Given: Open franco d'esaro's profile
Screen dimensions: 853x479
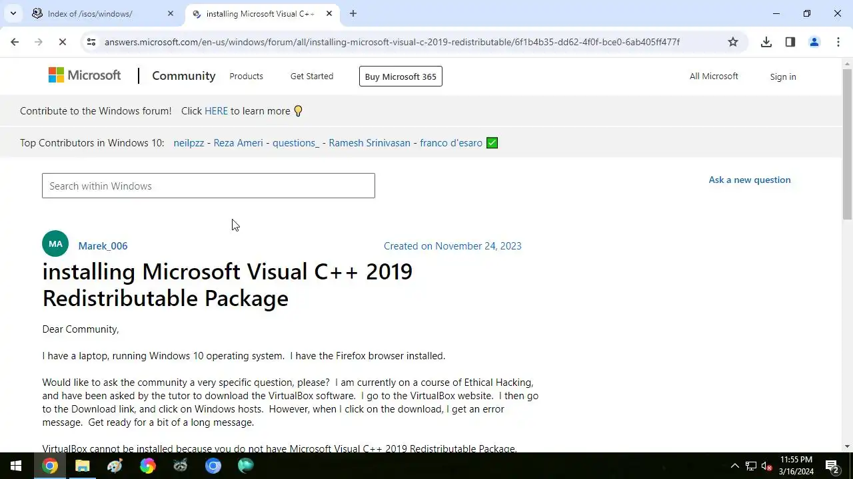Looking at the screenshot, I should coord(451,143).
